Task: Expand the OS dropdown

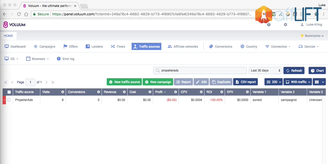Action: point(11,59)
